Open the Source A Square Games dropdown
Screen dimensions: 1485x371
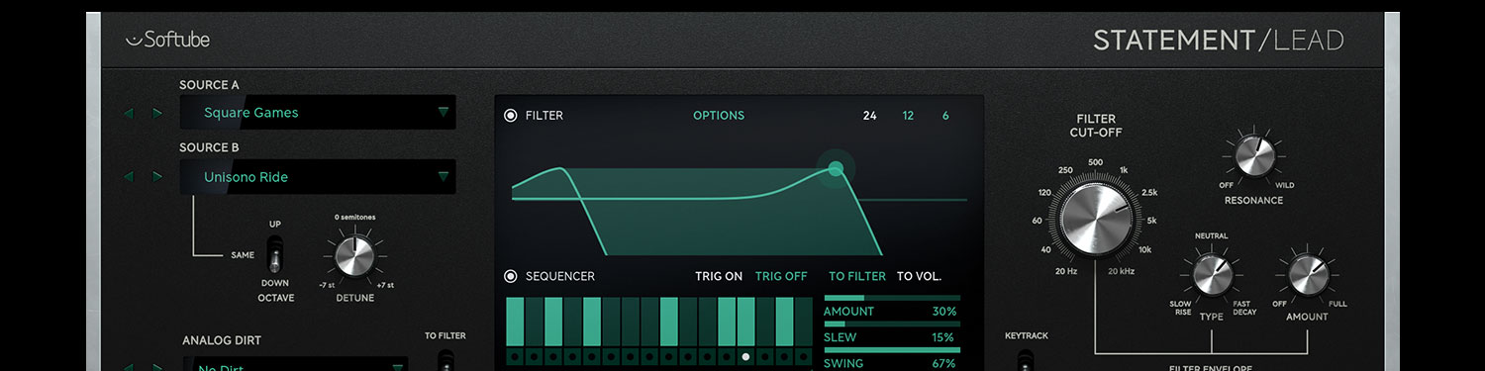[x=318, y=113]
